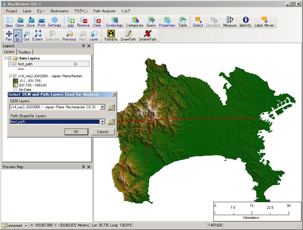Click the Symbology toolbar icon
Viewport: 303px width, 230px height.
114,22
